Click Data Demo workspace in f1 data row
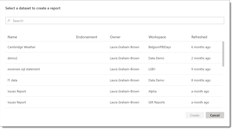Screen dimensions: 233x130 click(156, 80)
